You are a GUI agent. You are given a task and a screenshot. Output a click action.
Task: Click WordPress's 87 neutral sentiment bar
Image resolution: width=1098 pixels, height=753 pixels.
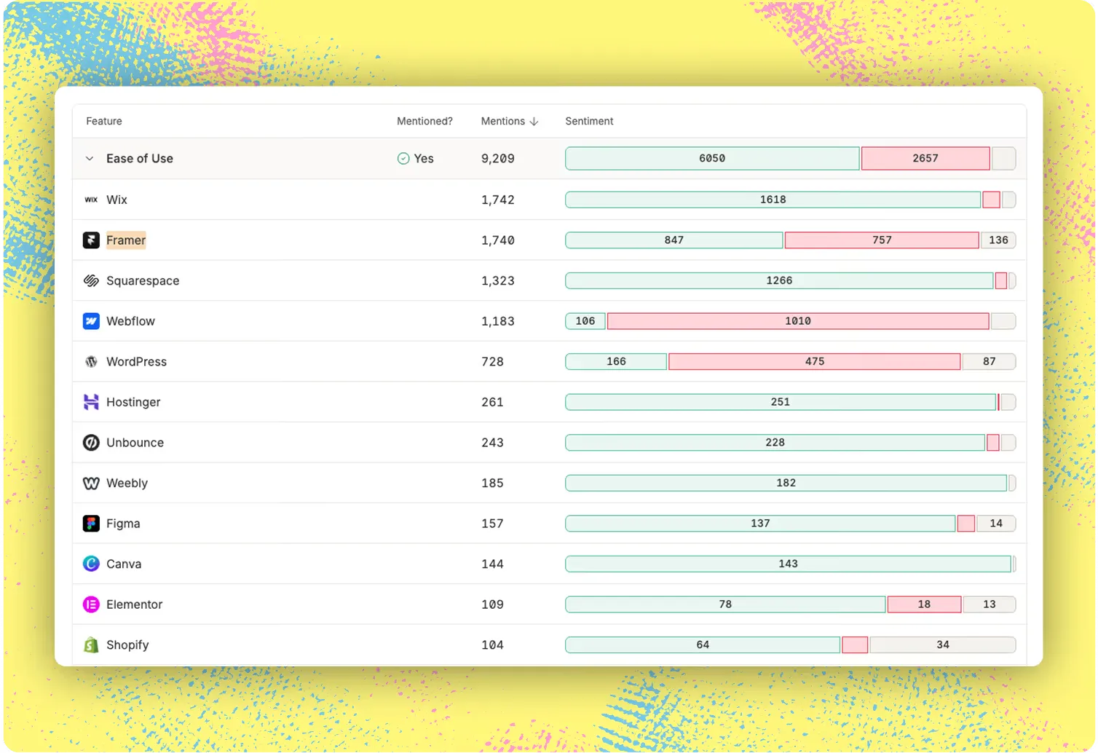[x=989, y=362]
